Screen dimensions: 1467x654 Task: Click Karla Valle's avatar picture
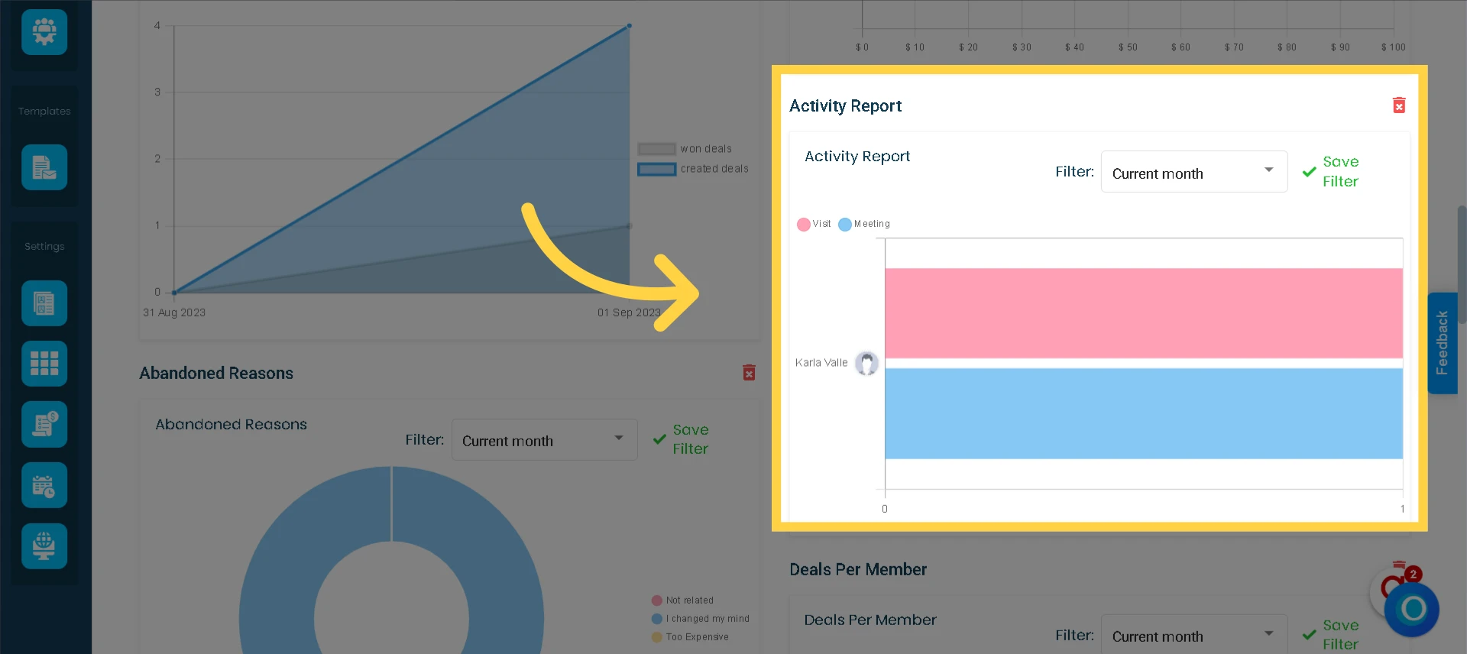tap(866, 363)
